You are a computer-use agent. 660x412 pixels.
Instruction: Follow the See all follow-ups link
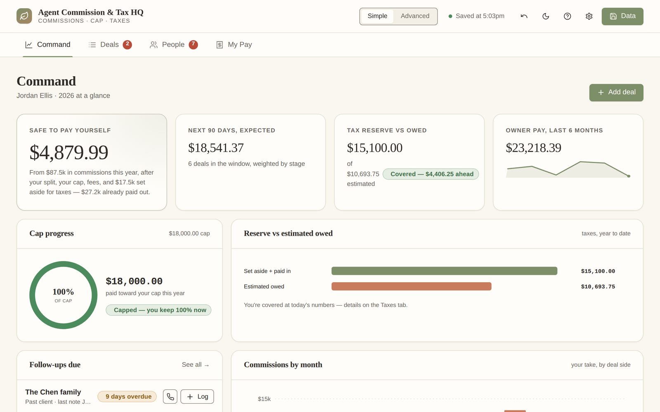(x=196, y=365)
